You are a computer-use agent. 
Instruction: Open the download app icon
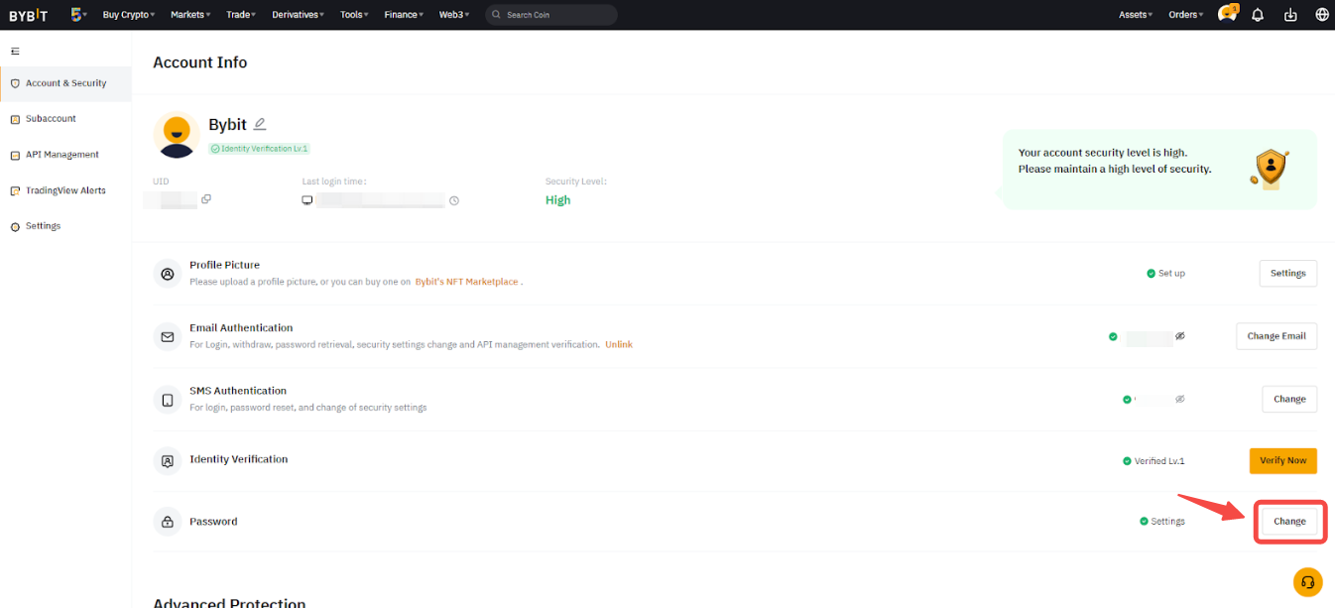coord(1289,15)
